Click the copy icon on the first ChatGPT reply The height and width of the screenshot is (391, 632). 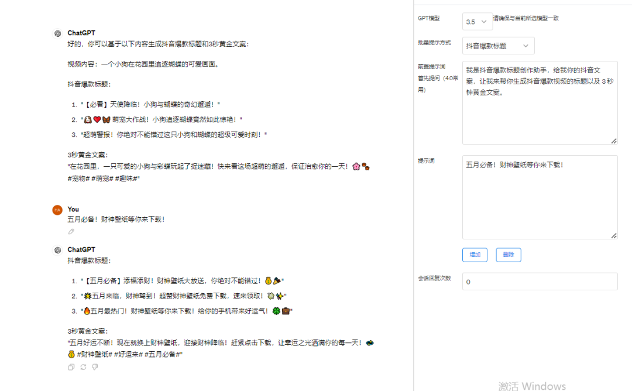pos(71,367)
